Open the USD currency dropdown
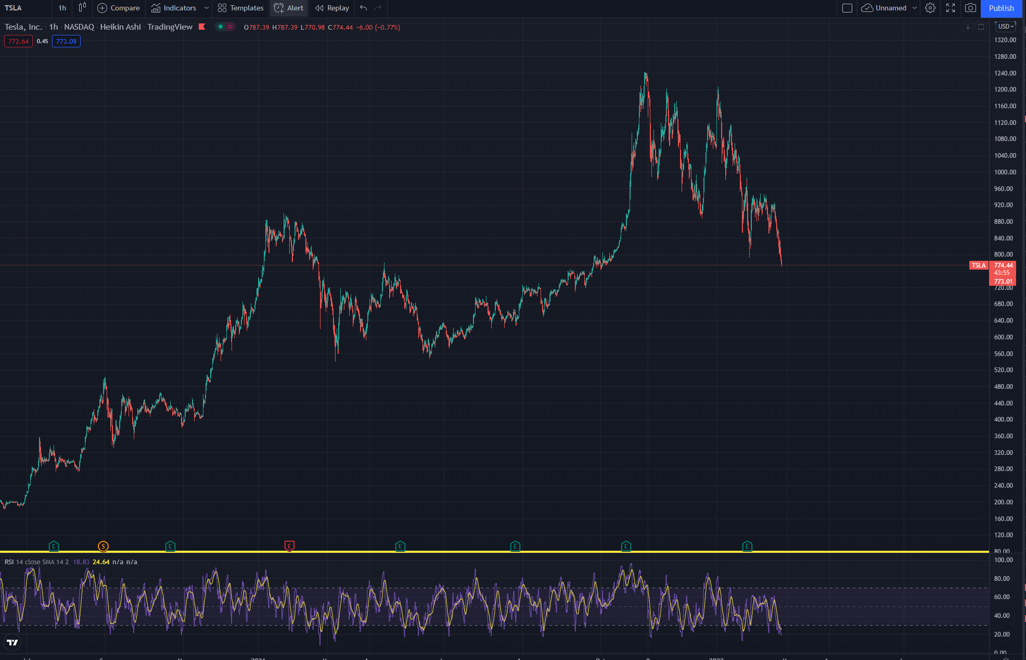This screenshot has width=1026, height=660. [x=1006, y=26]
